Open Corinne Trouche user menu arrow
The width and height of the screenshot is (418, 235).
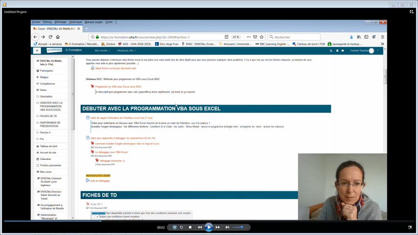point(378,51)
